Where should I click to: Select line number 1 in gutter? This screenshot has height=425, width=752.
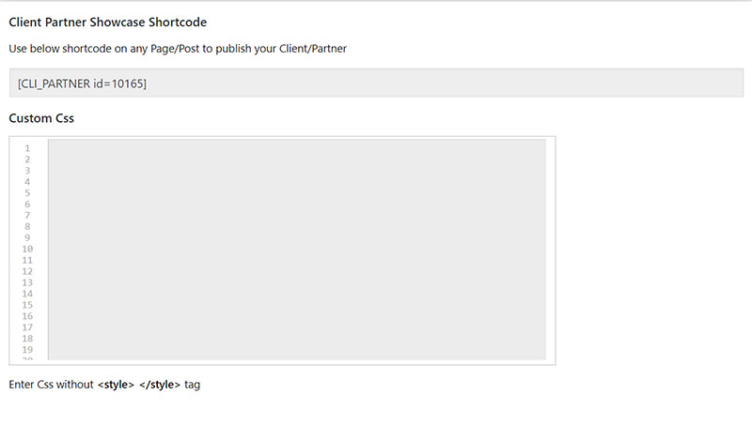click(27, 148)
